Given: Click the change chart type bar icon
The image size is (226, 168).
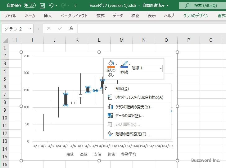Looking at the screenshot, I should pyautogui.click(x=110, y=107).
